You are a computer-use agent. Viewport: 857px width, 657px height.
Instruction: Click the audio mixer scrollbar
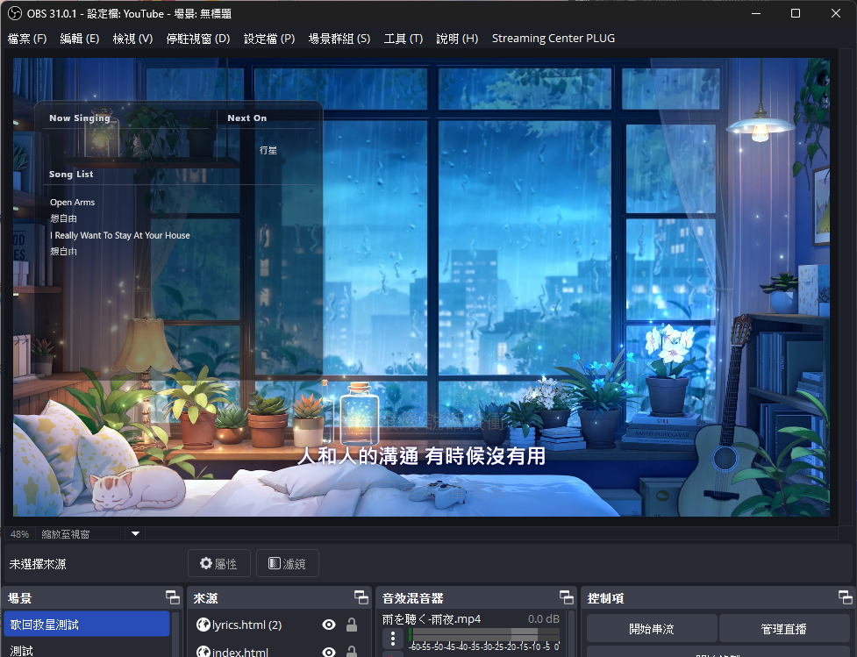point(571,634)
